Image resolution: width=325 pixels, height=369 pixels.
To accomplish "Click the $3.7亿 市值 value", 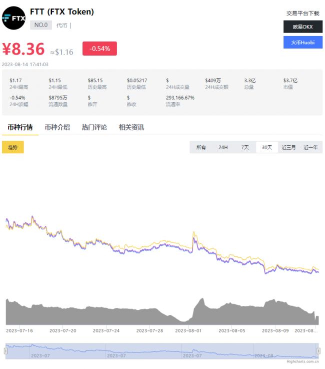I will coord(290,81).
